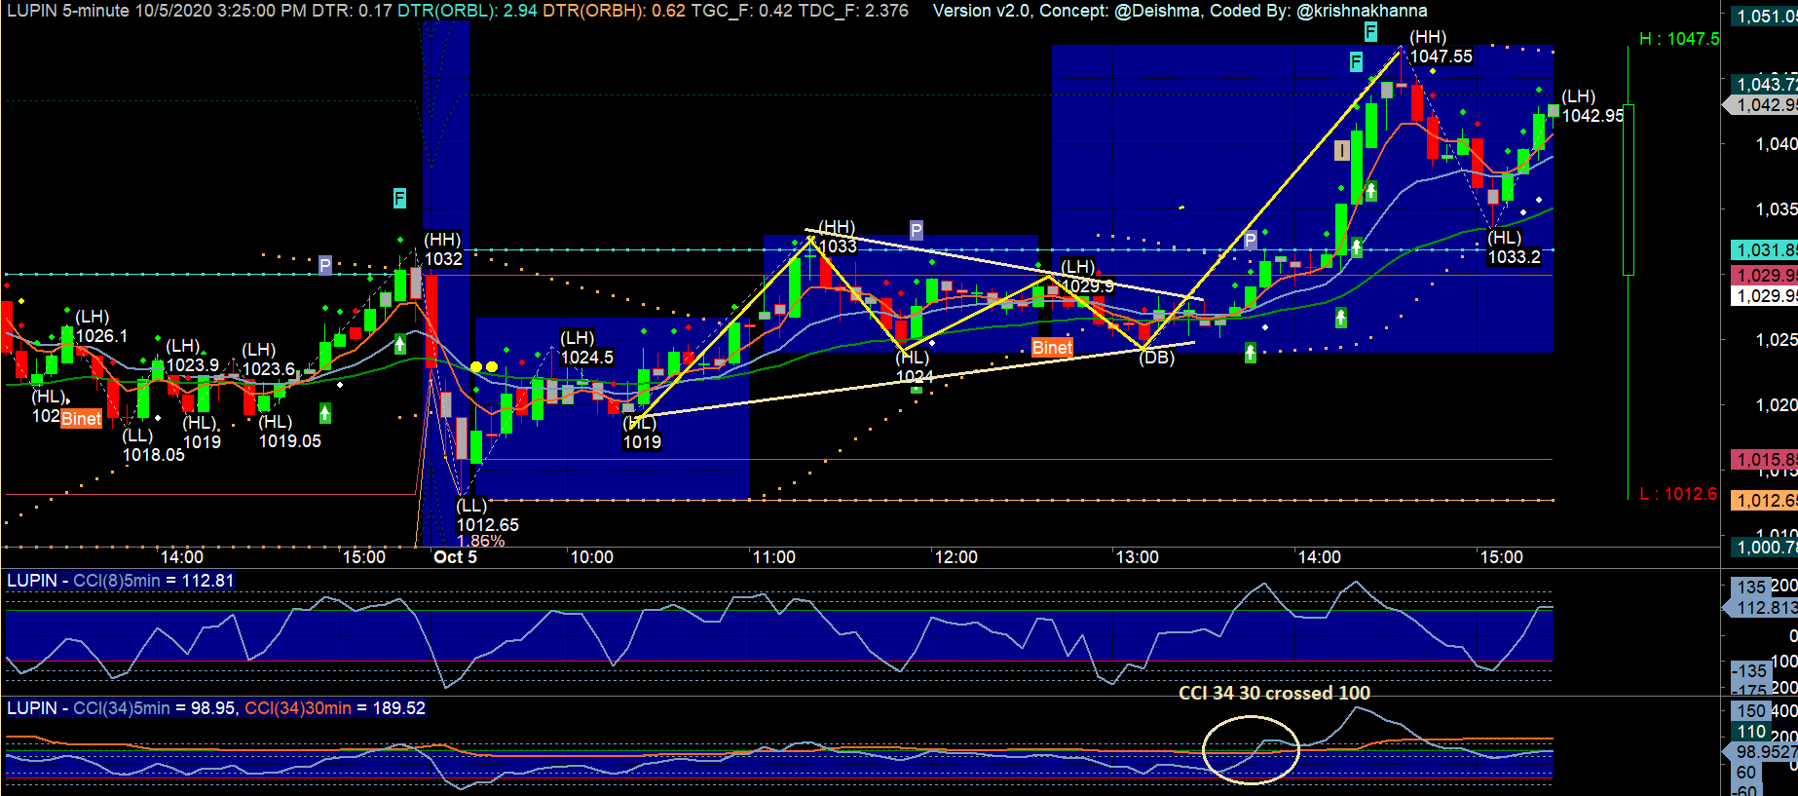Select the P marker on the yellow breakout line
The width and height of the screenshot is (1798, 796).
coord(1251,241)
